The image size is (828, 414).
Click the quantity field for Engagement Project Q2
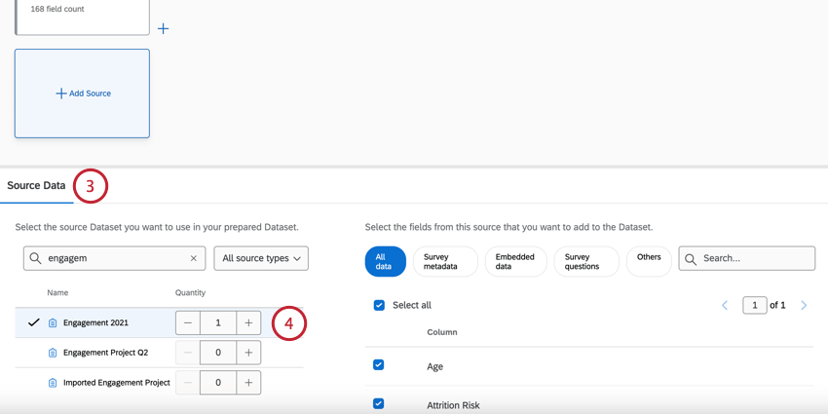point(218,353)
